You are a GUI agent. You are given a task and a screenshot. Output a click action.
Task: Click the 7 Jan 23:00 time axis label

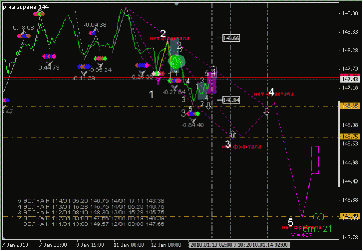(x=53, y=245)
